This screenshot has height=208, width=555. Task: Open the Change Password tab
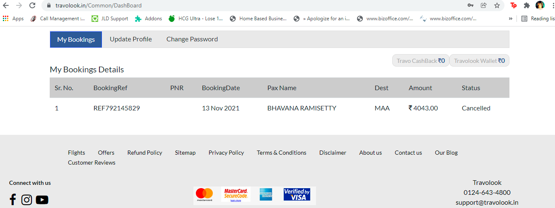192,39
